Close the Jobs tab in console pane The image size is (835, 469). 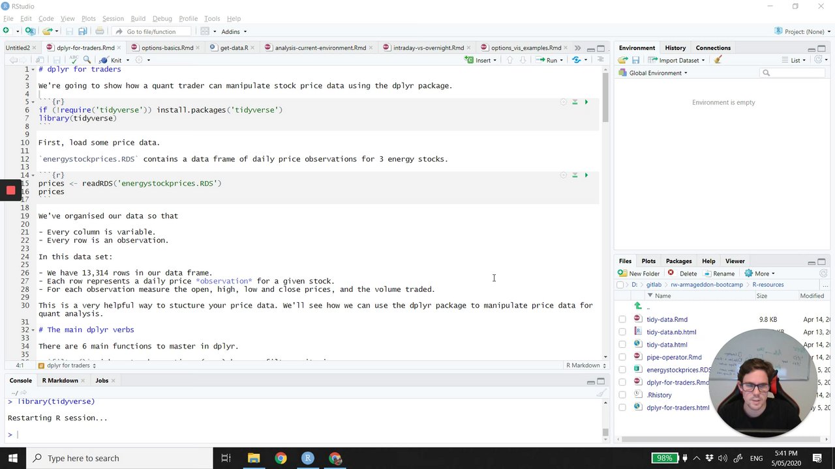click(x=113, y=380)
